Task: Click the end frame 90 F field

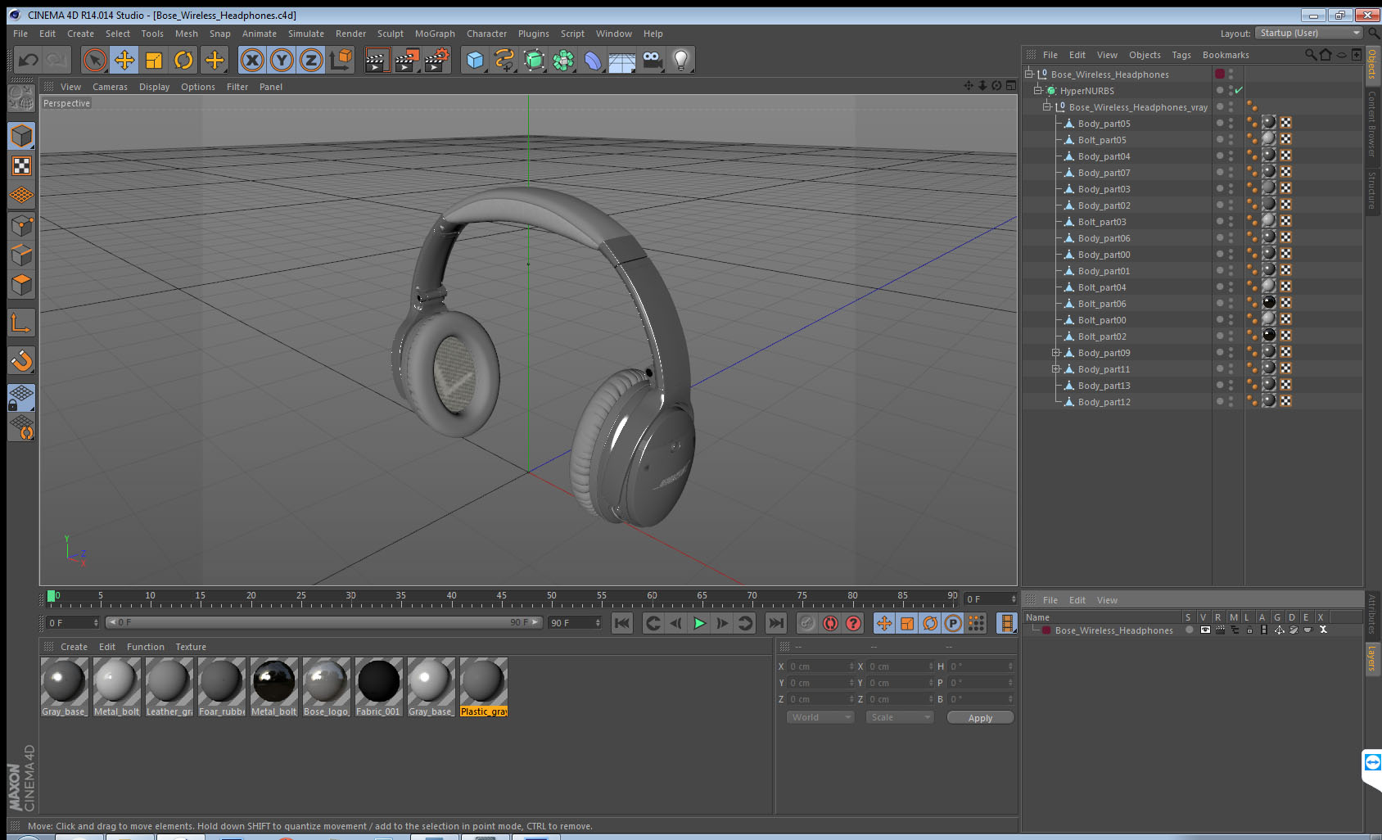Action: click(574, 623)
